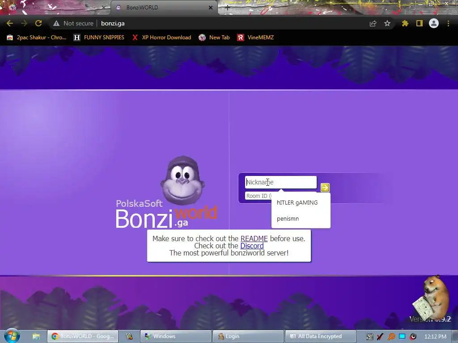Click the browser forward arrow
458x343 pixels.
24,23
